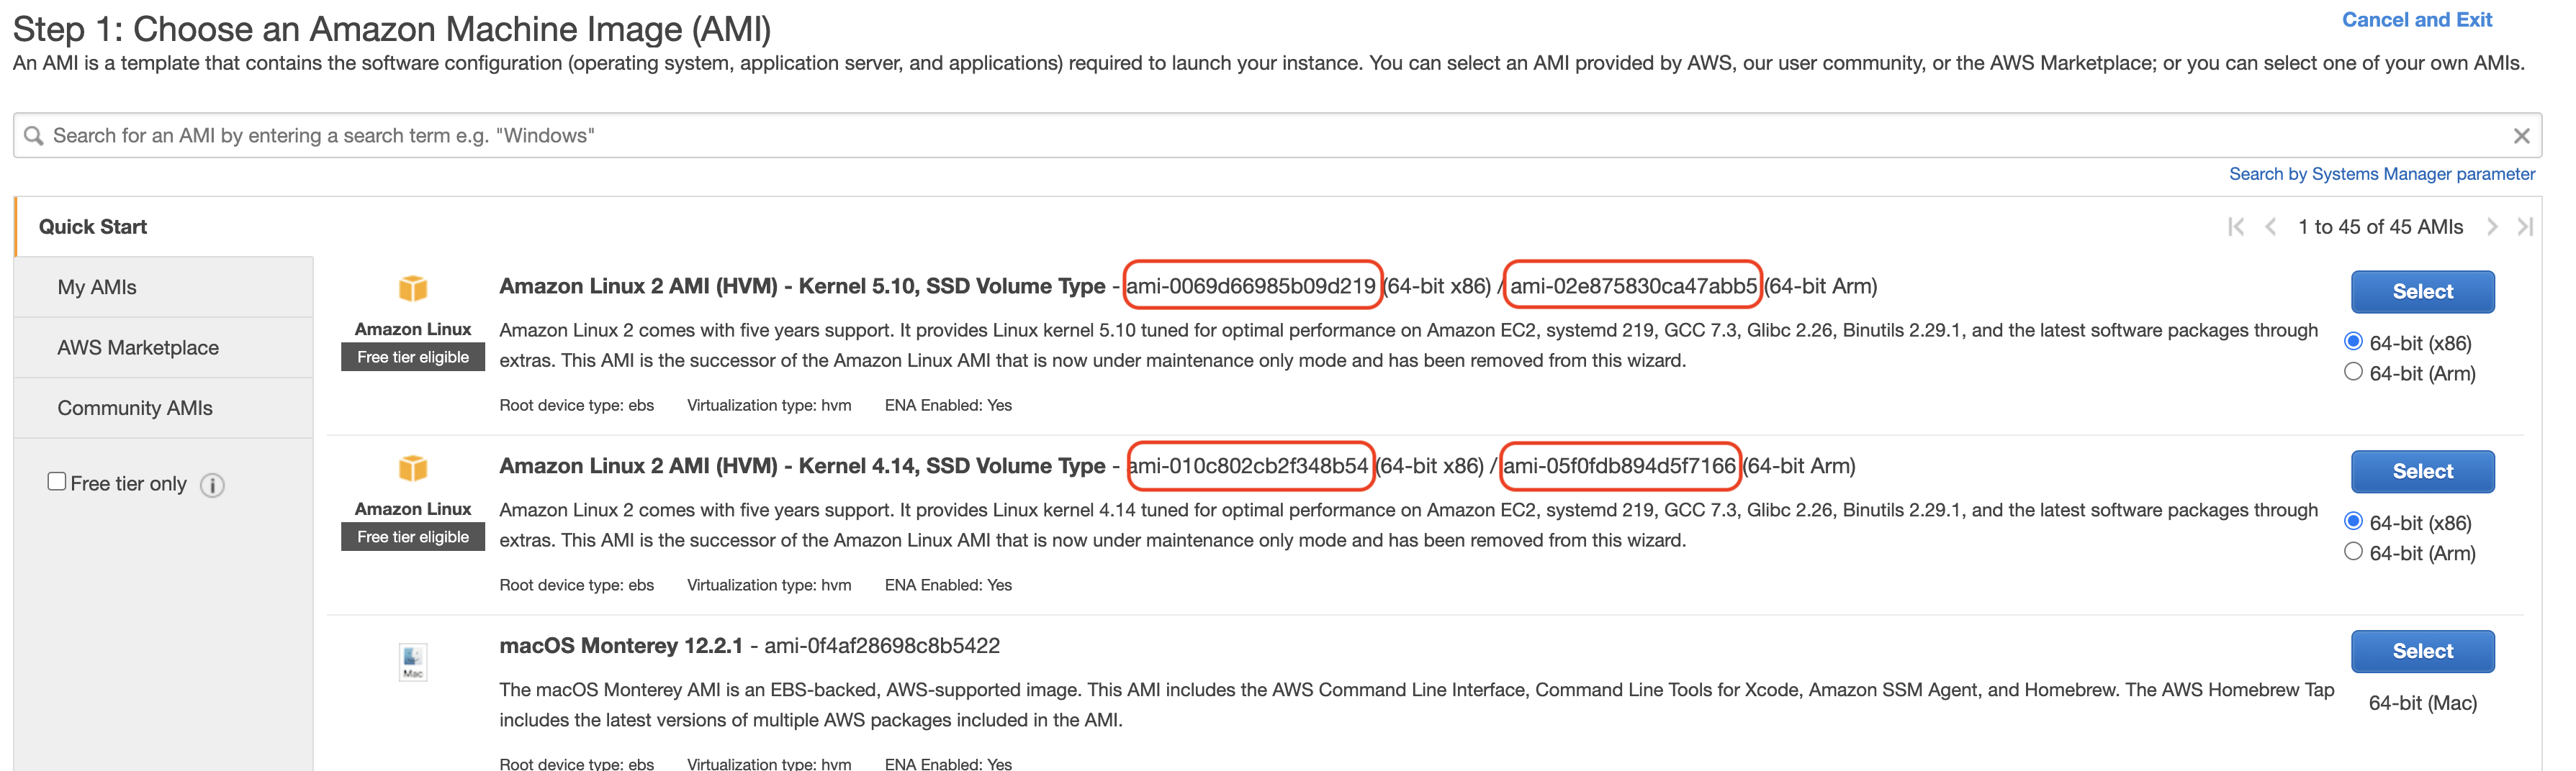The image size is (2576, 771).
Task: Click the search magnifier icon
Action: (x=33, y=134)
